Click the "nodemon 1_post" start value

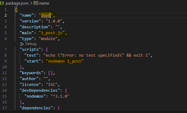coord(65,61)
